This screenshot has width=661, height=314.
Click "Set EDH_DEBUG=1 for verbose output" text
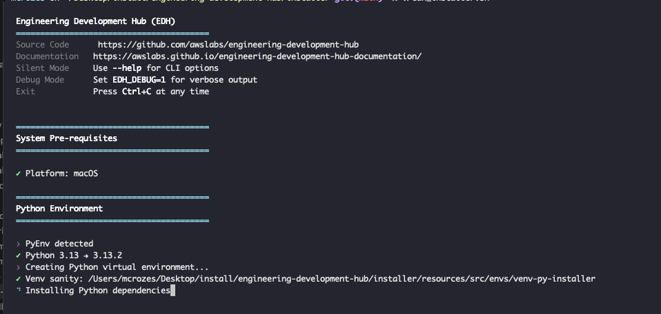coord(175,80)
